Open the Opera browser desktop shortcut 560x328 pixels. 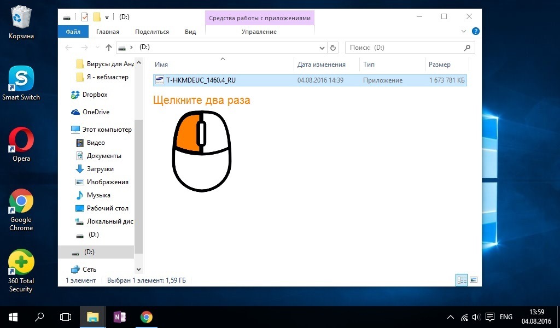click(x=21, y=144)
